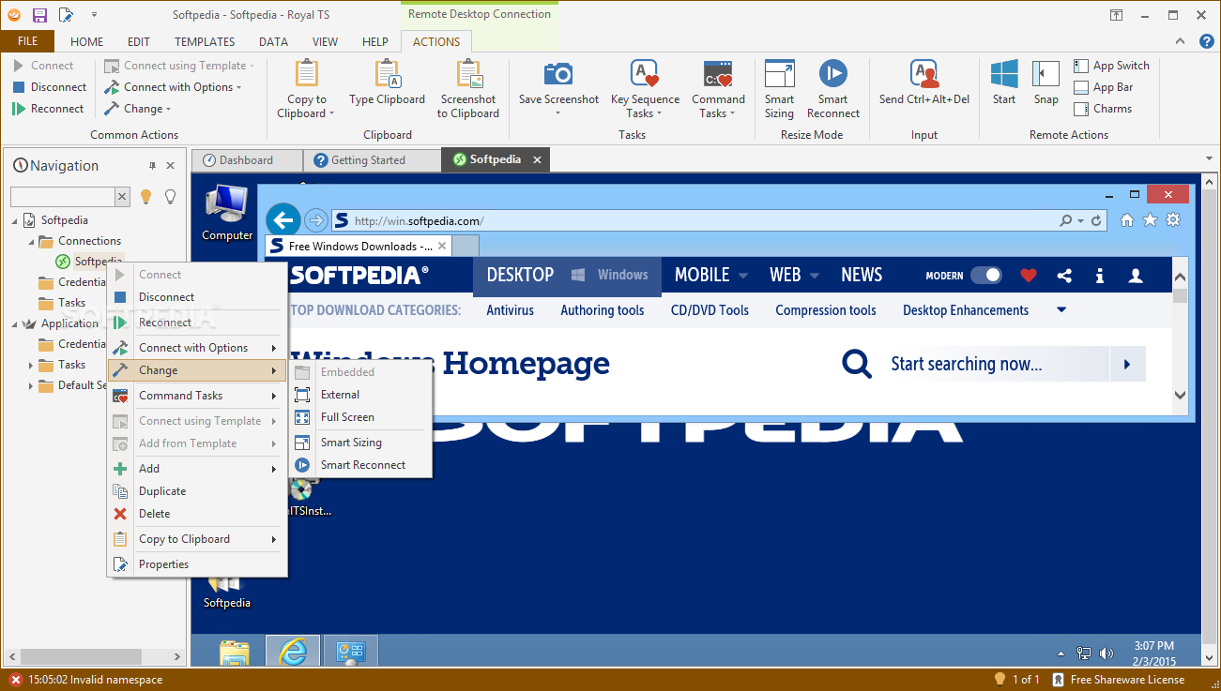This screenshot has width=1221, height=691.
Task: Click the Snap remote action icon
Action: [x=1046, y=74]
